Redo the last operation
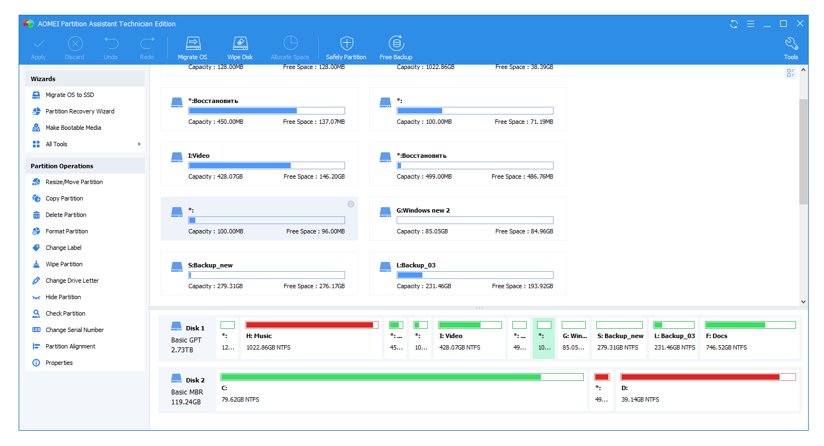 click(x=147, y=48)
